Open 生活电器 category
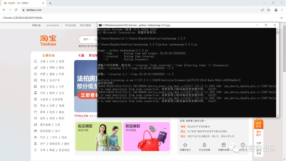 (x=57, y=99)
